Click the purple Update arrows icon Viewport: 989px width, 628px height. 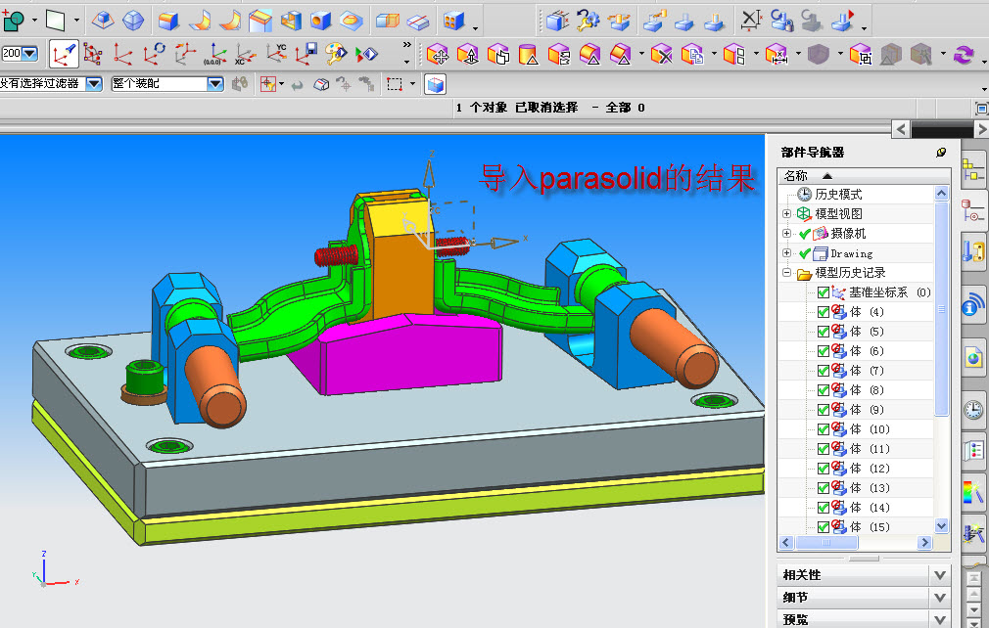(964, 55)
